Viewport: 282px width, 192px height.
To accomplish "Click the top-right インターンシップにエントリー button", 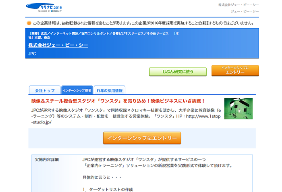I will [x=235, y=71].
